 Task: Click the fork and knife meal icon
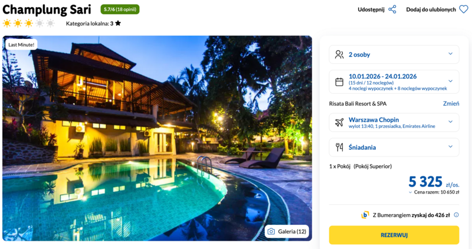[x=339, y=147]
